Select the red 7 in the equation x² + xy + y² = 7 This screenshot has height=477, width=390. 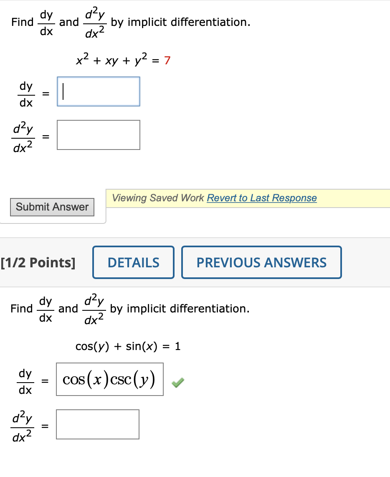pyautogui.click(x=167, y=60)
